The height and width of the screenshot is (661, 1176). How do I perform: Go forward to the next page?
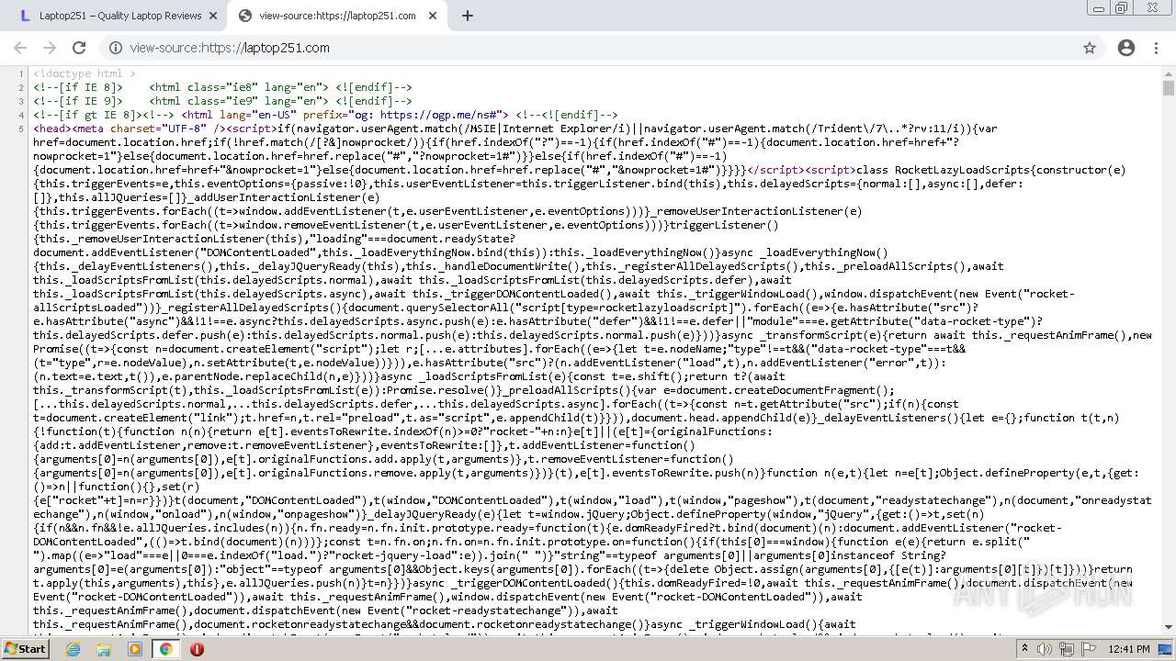coord(50,48)
